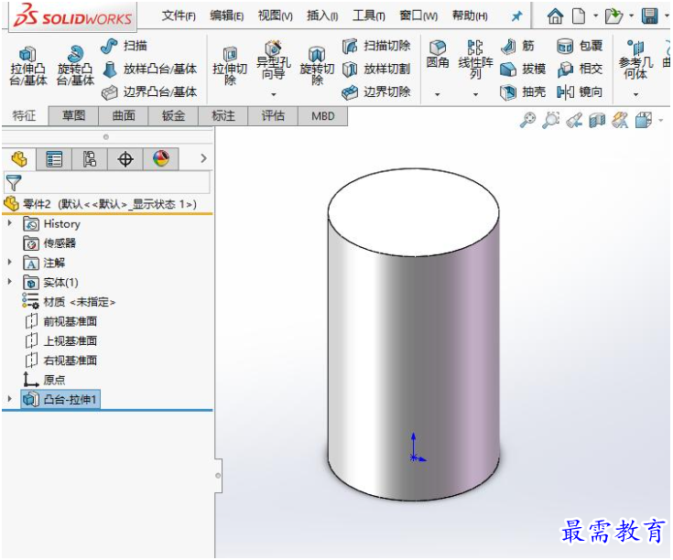Click the 镜向 mirror tool
This screenshot has width=673, height=560.
580,92
